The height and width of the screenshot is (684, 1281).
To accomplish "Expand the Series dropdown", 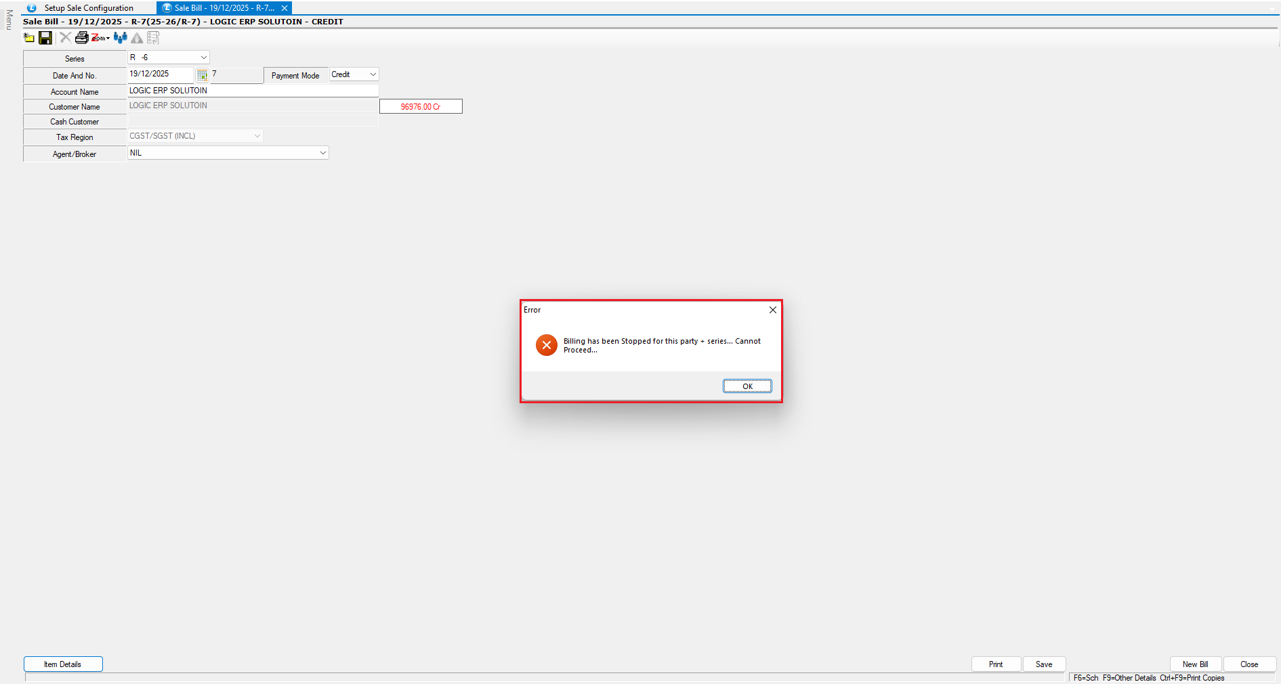I will [x=203, y=58].
